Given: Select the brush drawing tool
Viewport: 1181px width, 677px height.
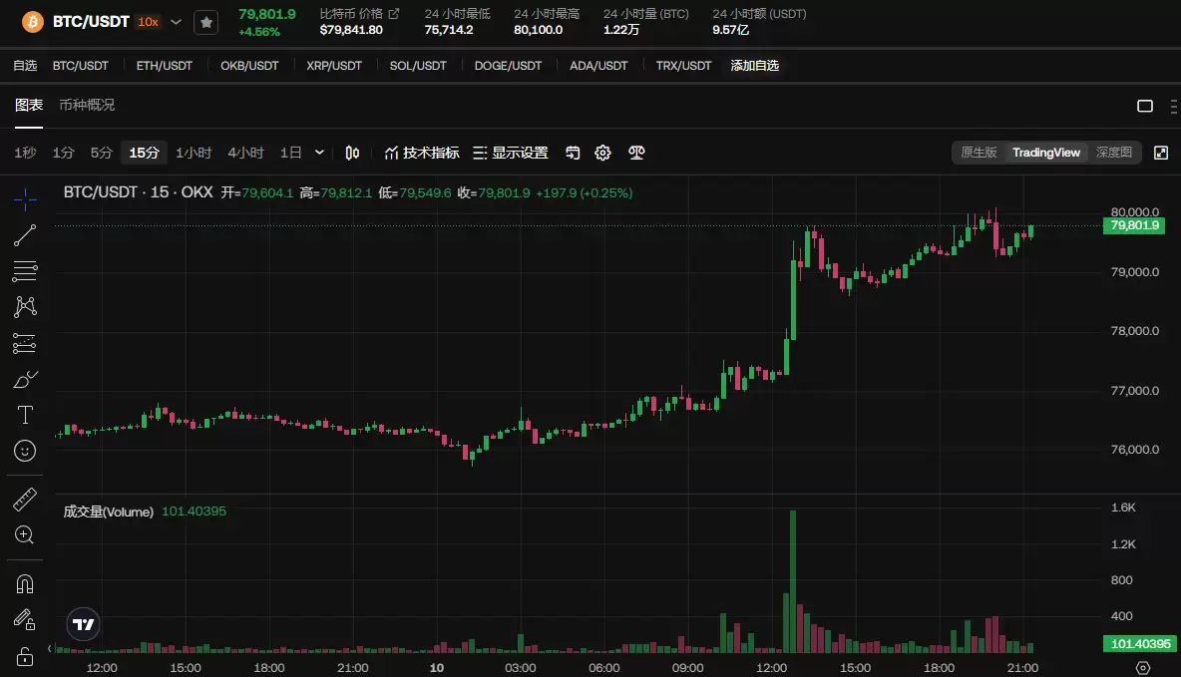Looking at the screenshot, I should 25,379.
